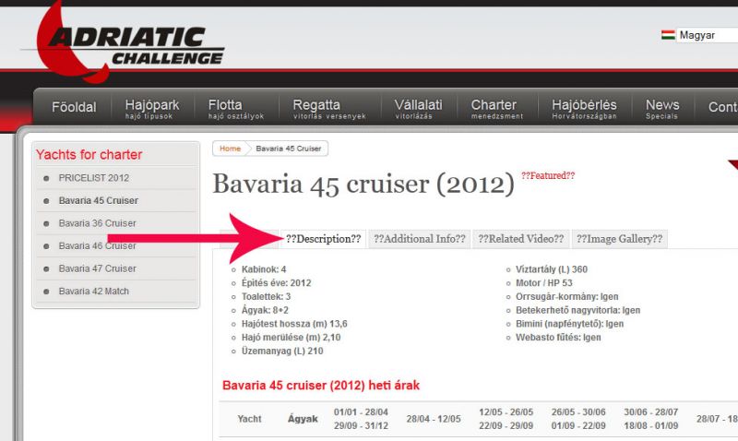The height and width of the screenshot is (441, 738).
Task: Select Bavaria 45 Cruiser in sidebar
Action: coord(99,200)
